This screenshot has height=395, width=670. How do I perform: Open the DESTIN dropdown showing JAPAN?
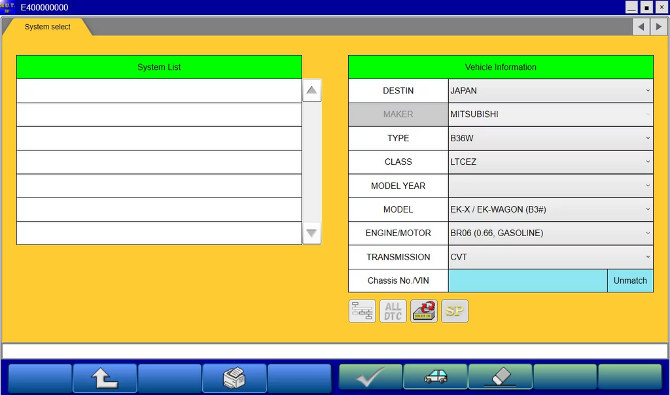click(550, 91)
